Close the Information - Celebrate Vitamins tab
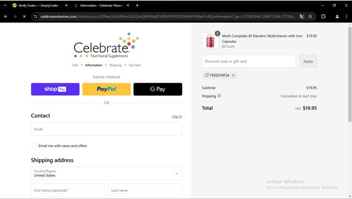Viewport: 352px width, 199px height. pos(128,6)
